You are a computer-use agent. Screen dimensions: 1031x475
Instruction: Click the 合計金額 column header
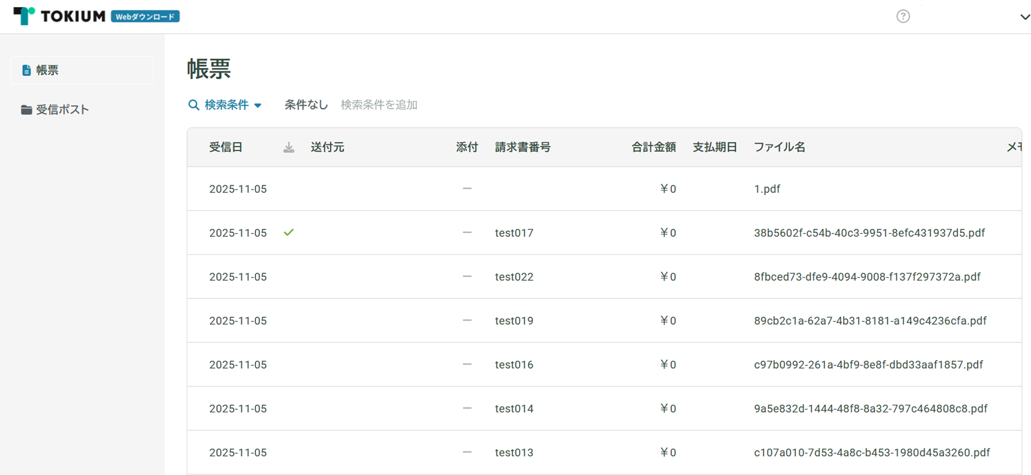click(x=653, y=147)
